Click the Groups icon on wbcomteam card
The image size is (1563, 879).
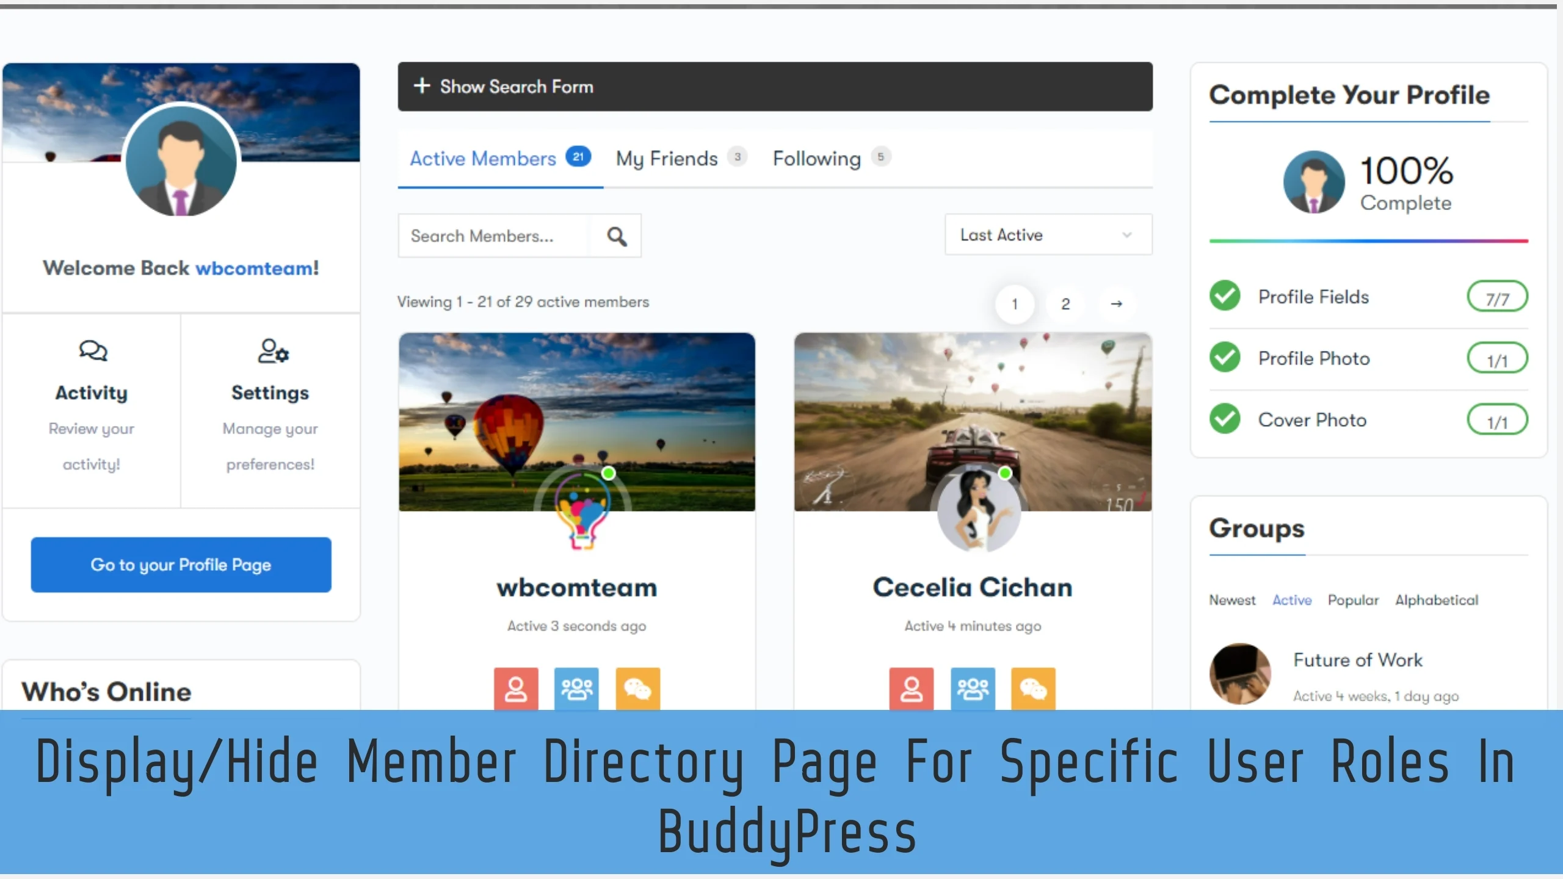[x=576, y=687]
